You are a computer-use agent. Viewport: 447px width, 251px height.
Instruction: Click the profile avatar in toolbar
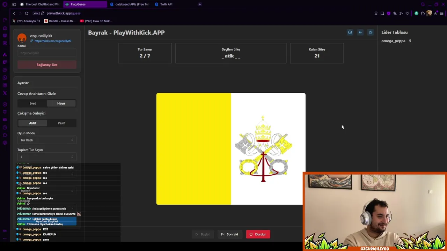(429, 13)
